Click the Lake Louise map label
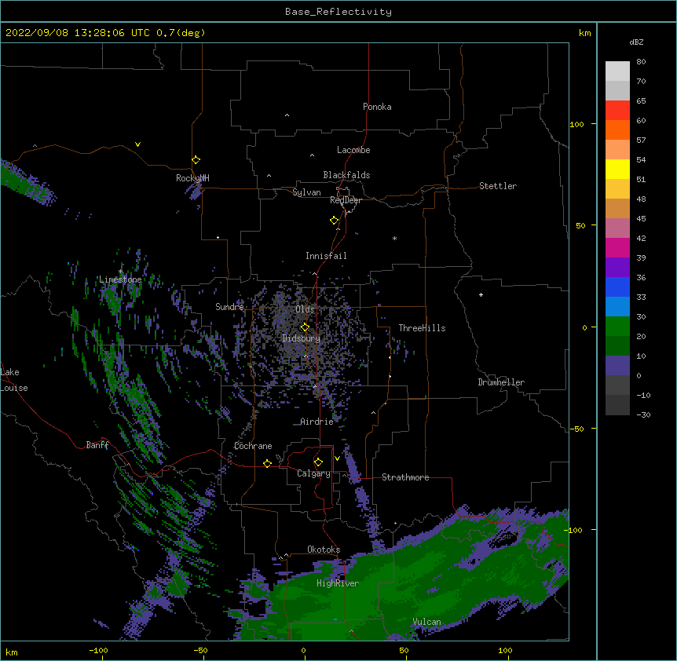Screen dimensions: 677x661 point(14,380)
